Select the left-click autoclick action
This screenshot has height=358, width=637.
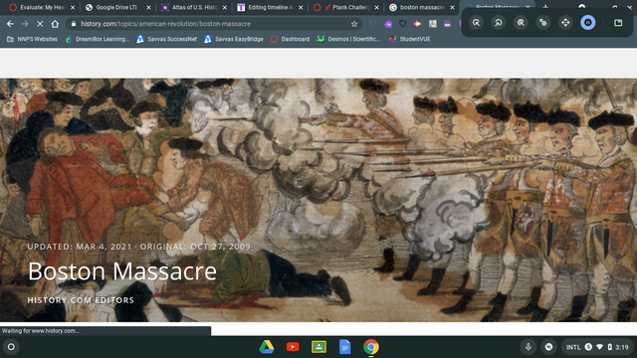[x=476, y=23]
